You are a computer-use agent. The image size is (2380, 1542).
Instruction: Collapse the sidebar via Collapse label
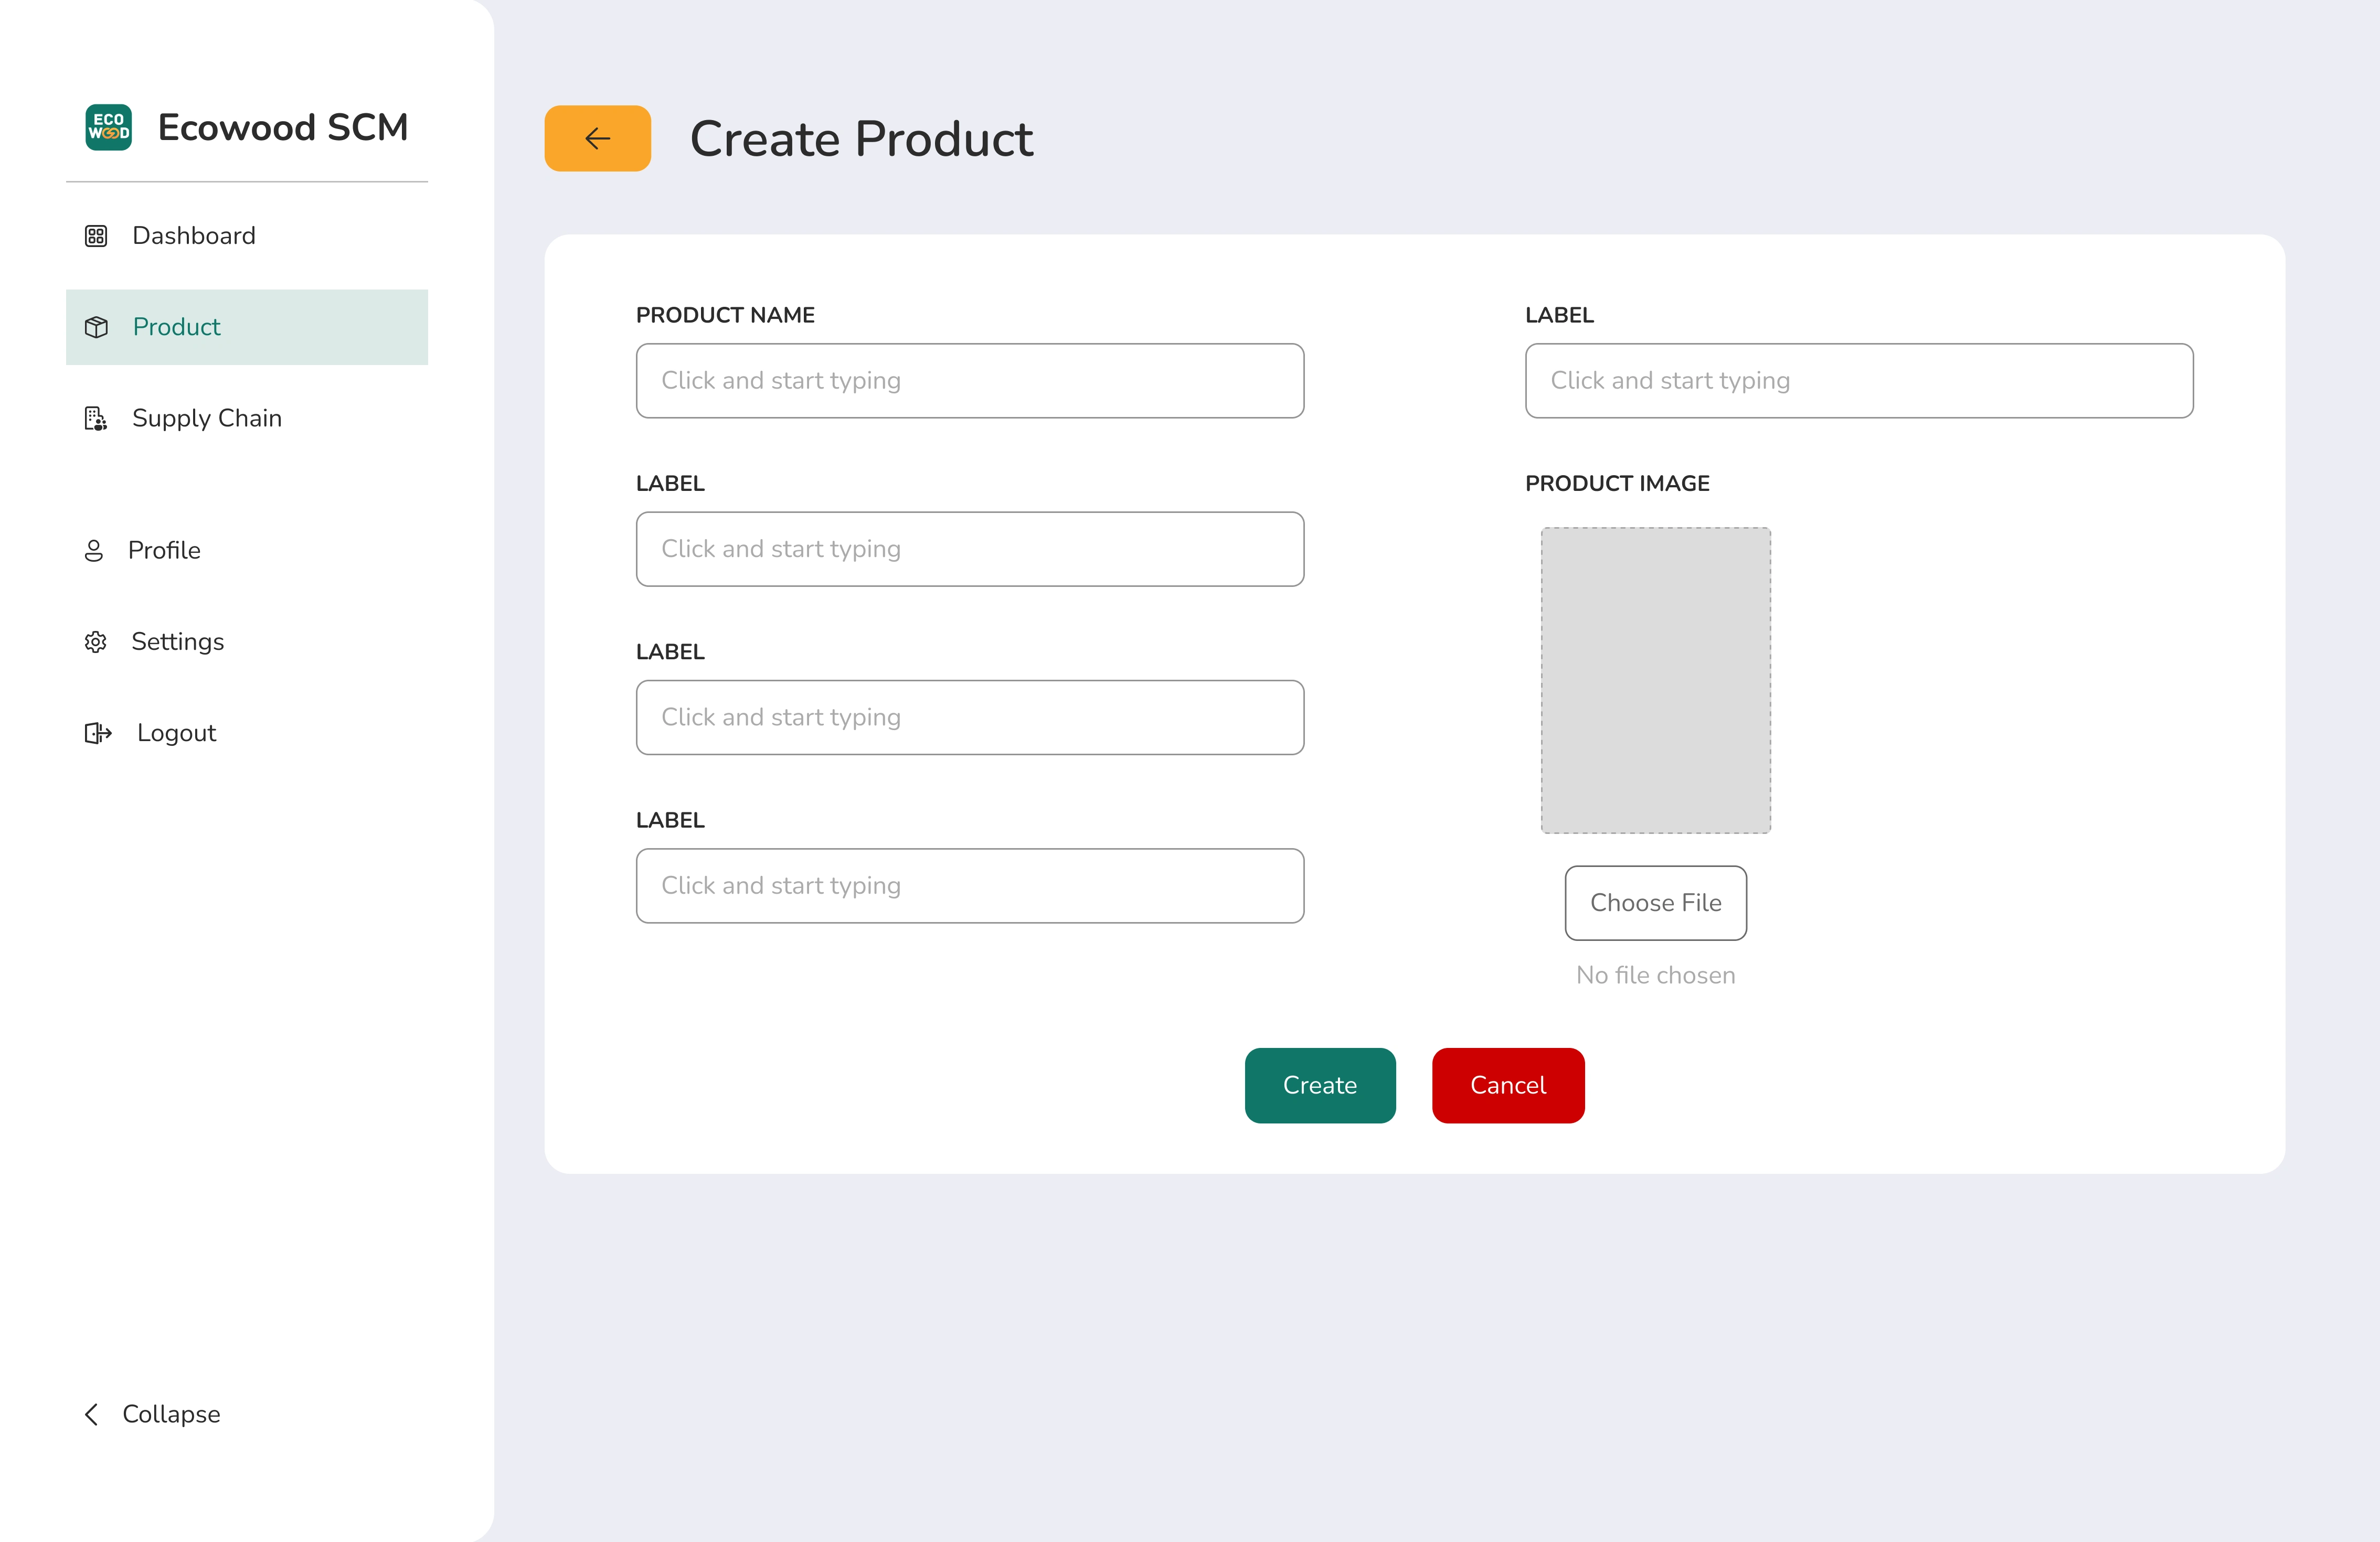pos(171,1414)
